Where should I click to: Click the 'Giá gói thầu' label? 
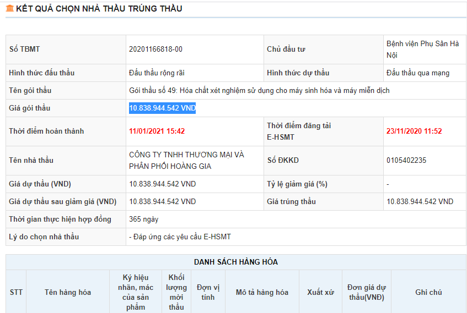coord(29,108)
